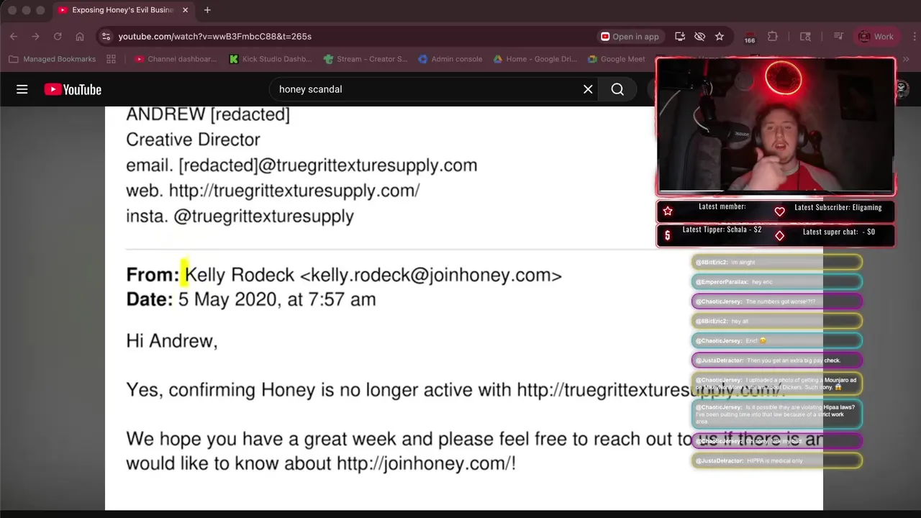This screenshot has width=921, height=518.
Task: Click the date '5 May 2020, at 7:57 am'
Action: 277,299
